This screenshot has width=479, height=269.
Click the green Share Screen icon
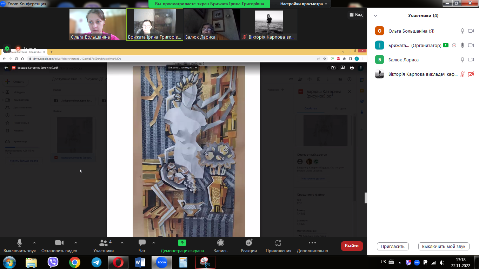[x=182, y=243]
